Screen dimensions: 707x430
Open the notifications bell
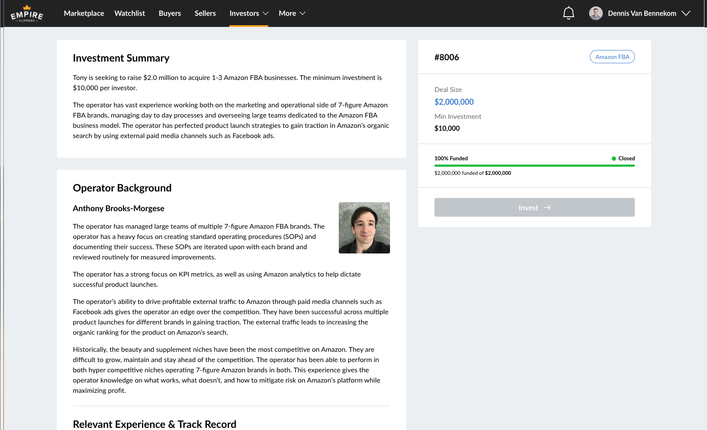[569, 13]
